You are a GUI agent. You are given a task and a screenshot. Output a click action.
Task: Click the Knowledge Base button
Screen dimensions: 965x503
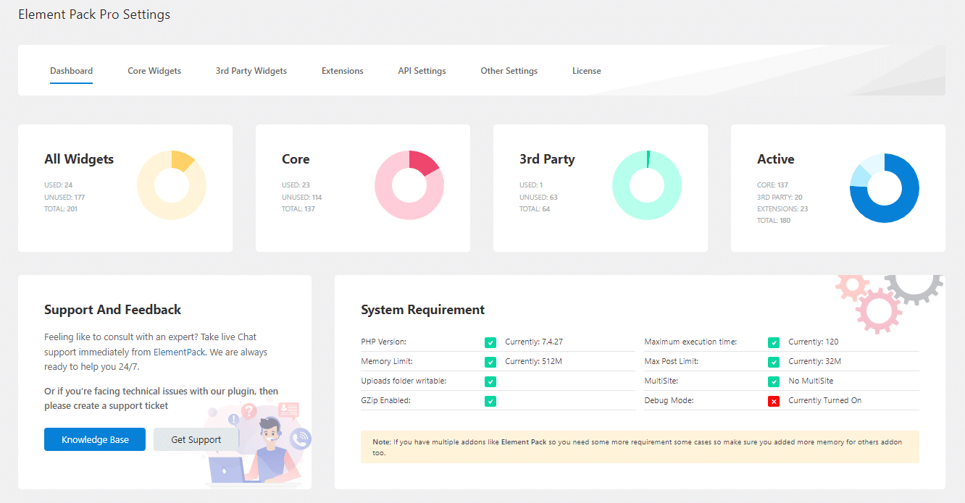[x=95, y=439]
